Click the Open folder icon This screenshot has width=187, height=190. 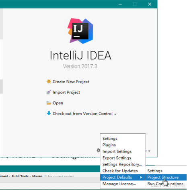(x=49, y=103)
